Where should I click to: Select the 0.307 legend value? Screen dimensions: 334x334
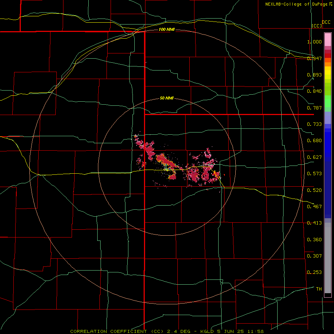[314, 256]
